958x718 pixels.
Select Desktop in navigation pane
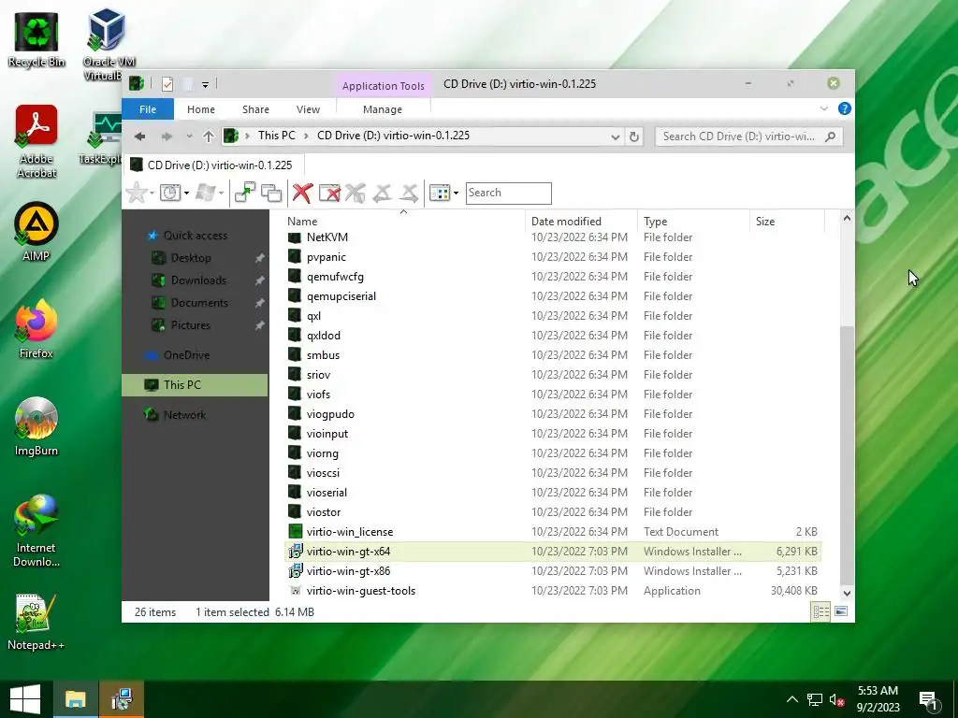pyautogui.click(x=190, y=258)
